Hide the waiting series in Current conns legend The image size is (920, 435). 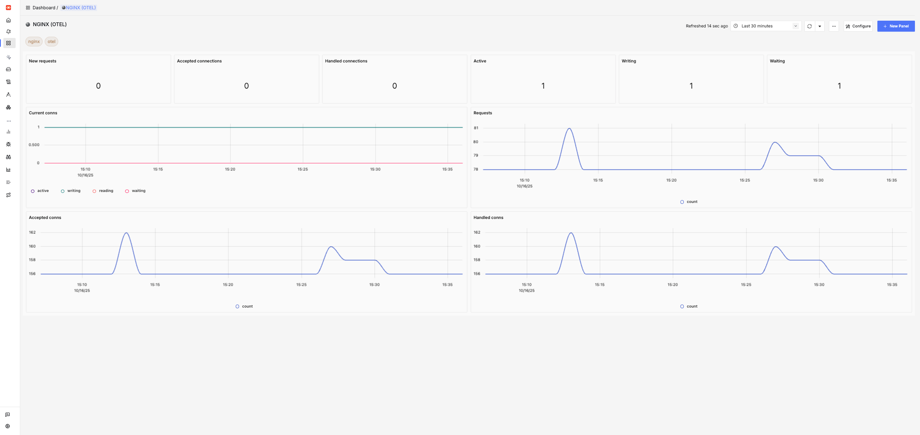pos(135,191)
